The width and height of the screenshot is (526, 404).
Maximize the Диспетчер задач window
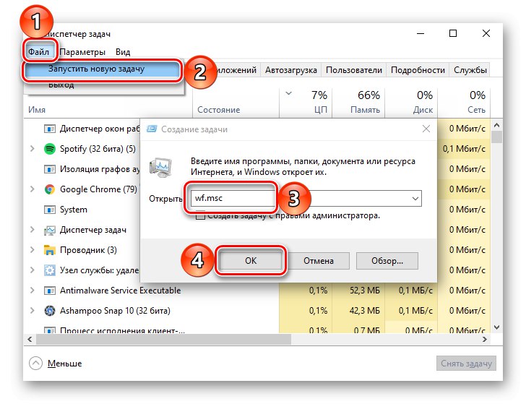[453, 33]
